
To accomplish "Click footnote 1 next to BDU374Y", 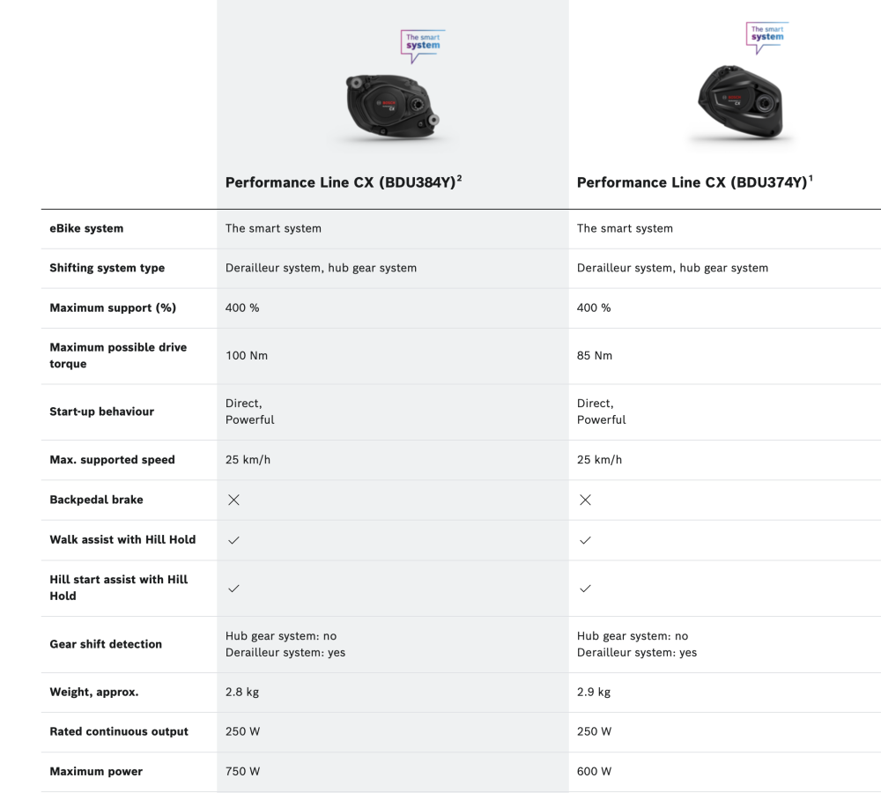I will pos(811,178).
